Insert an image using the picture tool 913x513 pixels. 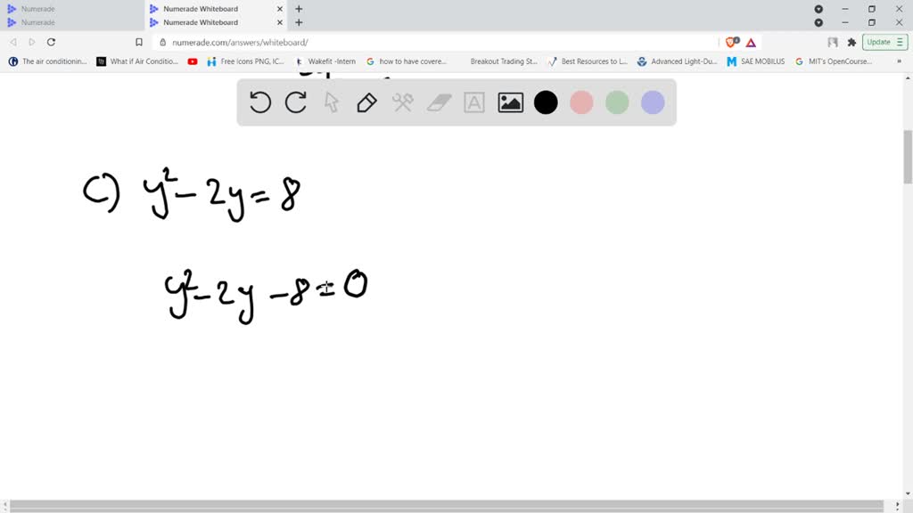pos(509,102)
